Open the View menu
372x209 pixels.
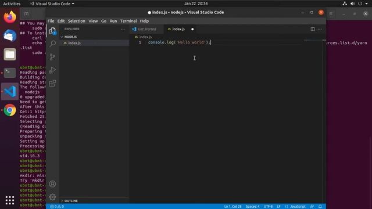click(x=93, y=21)
